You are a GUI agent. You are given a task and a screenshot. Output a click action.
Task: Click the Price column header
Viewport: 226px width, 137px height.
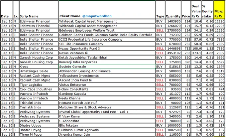click(186, 10)
